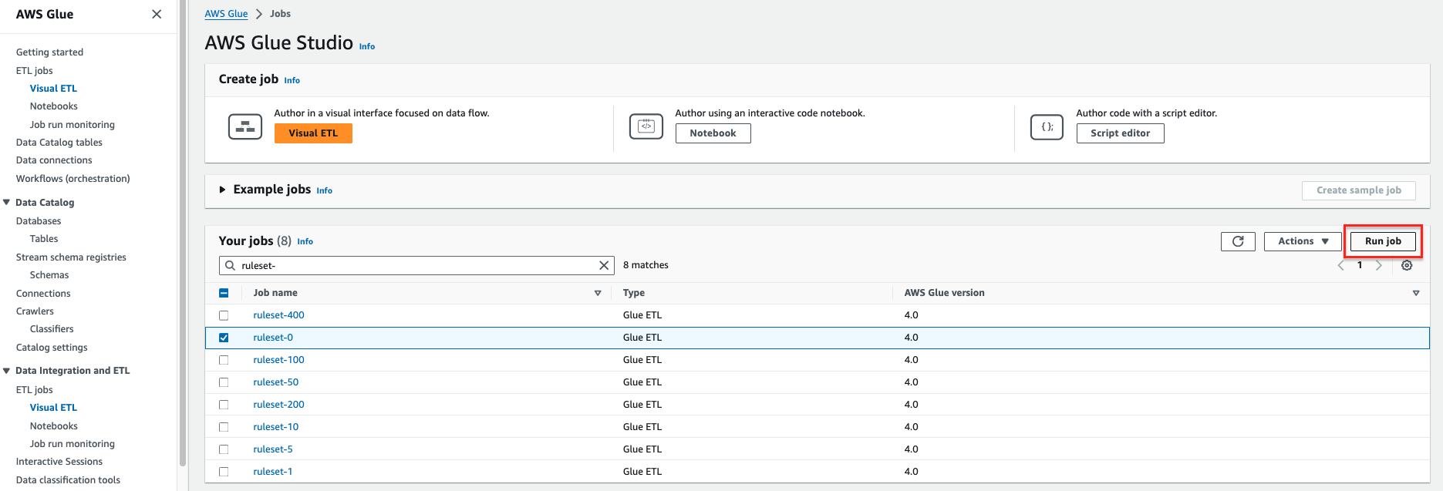This screenshot has height=491, width=1443.
Task: Collapse the Data Catalog sidebar section
Action: click(x=7, y=202)
